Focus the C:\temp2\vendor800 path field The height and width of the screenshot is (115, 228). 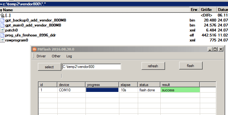click(x=91, y=67)
